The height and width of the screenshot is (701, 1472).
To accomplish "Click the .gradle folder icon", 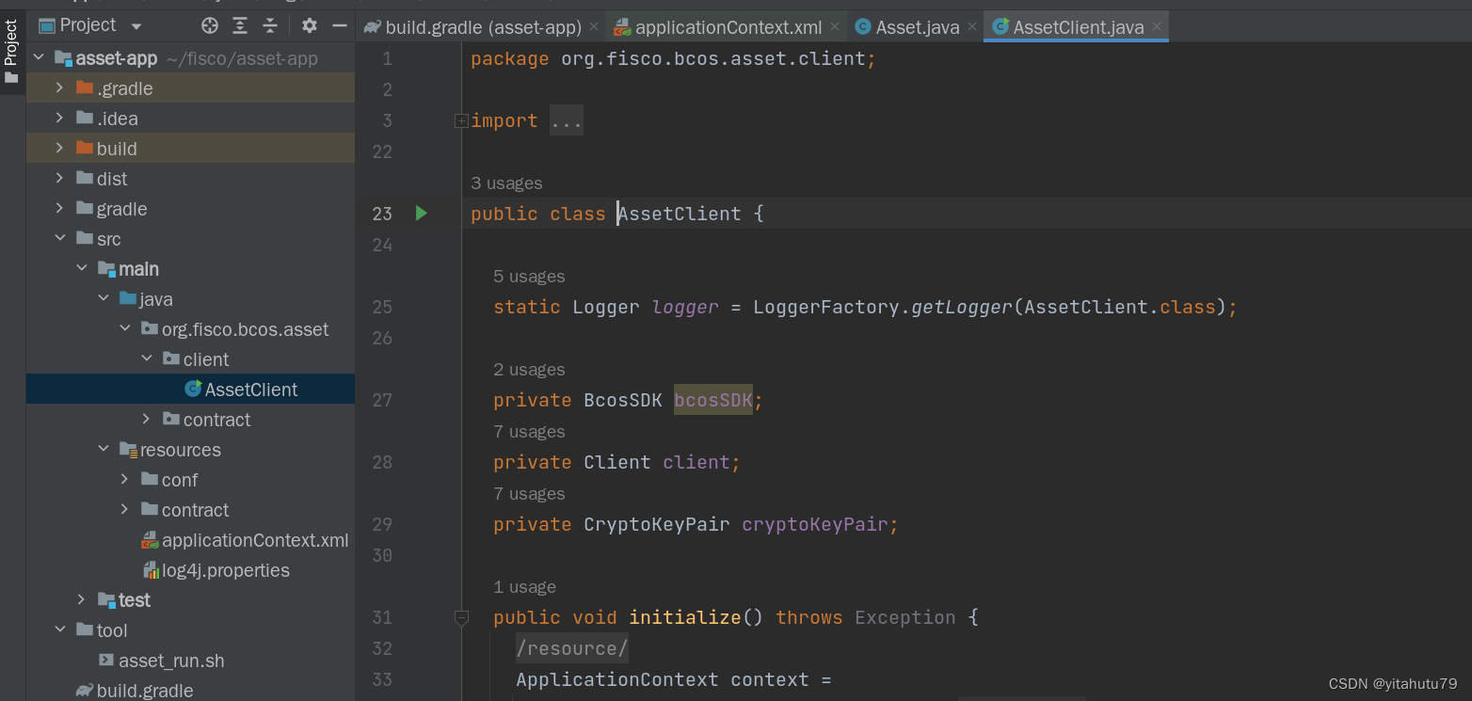I will [x=84, y=88].
